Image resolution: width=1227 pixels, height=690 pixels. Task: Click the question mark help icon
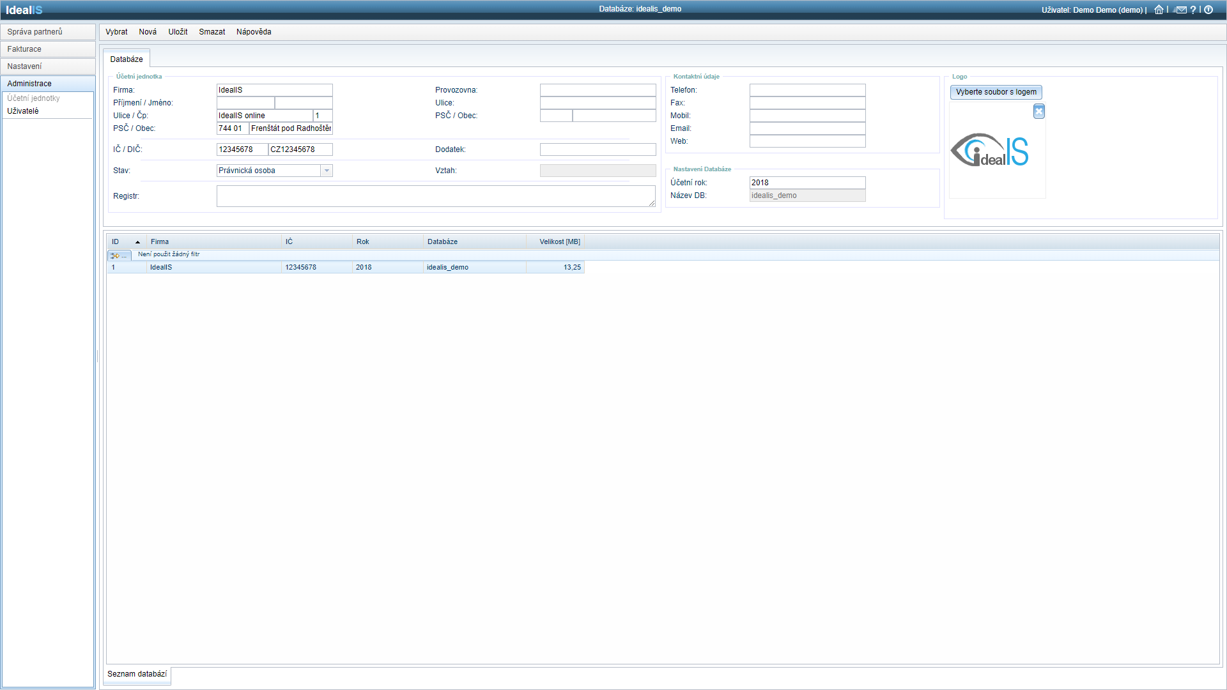(x=1193, y=10)
